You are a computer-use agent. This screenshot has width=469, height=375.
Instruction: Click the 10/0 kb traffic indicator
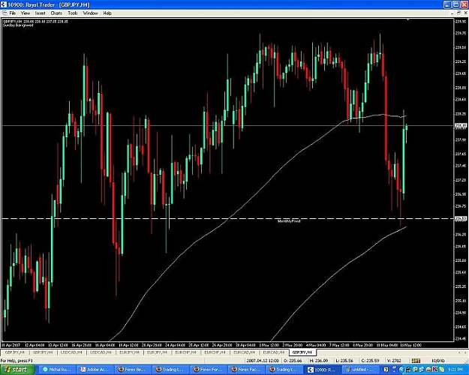pyautogui.click(x=438, y=361)
